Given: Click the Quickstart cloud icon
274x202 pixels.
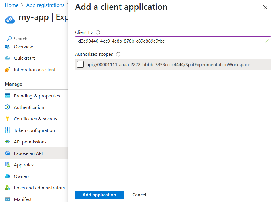Looking at the screenshot, I should click(x=7, y=58).
